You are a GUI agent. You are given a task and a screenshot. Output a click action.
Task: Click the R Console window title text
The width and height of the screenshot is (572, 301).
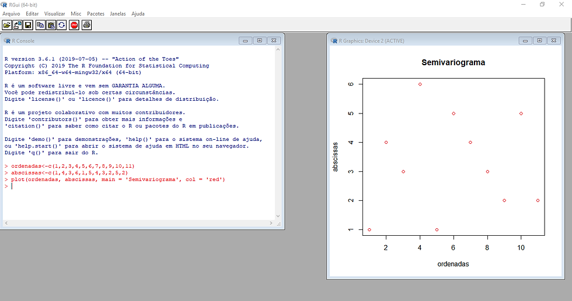(x=23, y=41)
